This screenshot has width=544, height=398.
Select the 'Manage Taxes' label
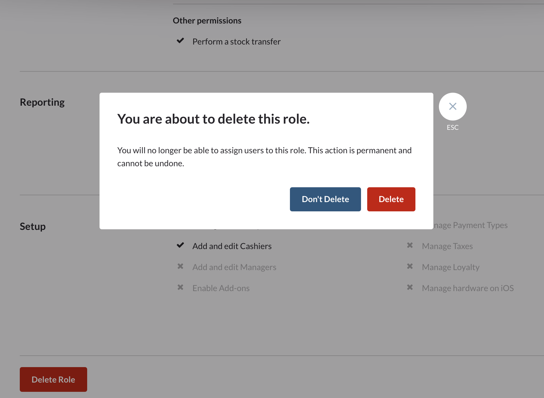click(x=447, y=246)
